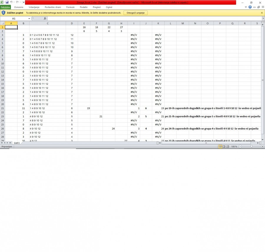
Task: Click the column C header
Action: (47, 23)
